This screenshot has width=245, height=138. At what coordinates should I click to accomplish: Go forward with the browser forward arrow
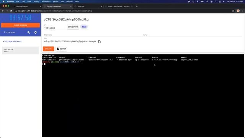pos(7,11)
